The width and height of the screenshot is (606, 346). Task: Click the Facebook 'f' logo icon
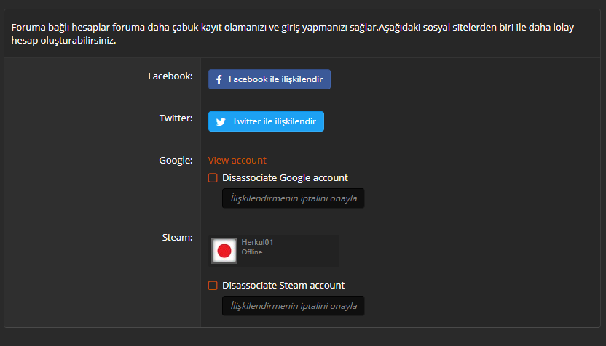click(x=219, y=79)
